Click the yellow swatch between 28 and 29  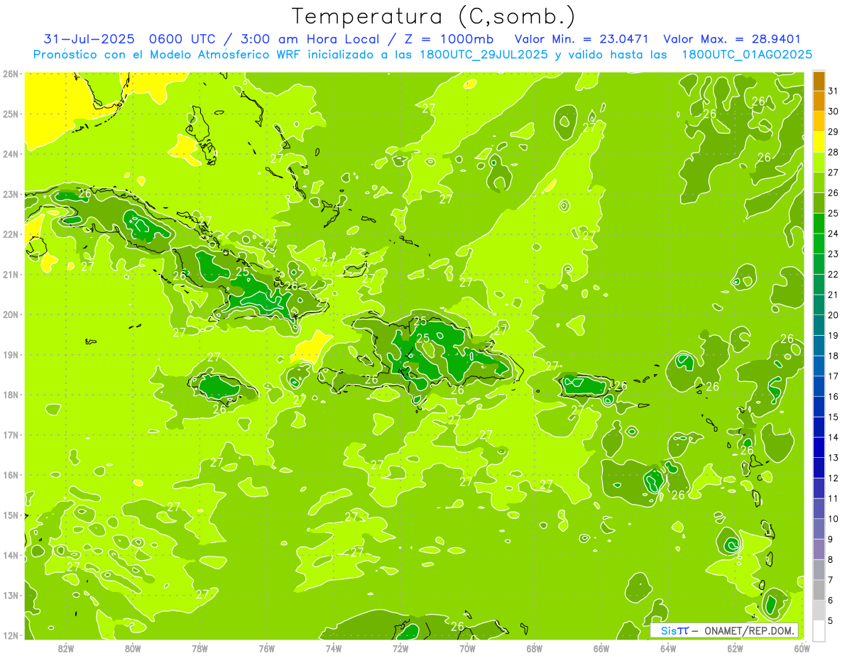point(819,142)
